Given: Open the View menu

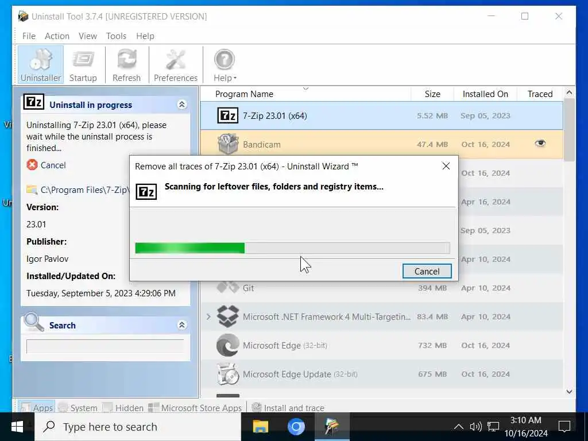Looking at the screenshot, I should pos(88,36).
